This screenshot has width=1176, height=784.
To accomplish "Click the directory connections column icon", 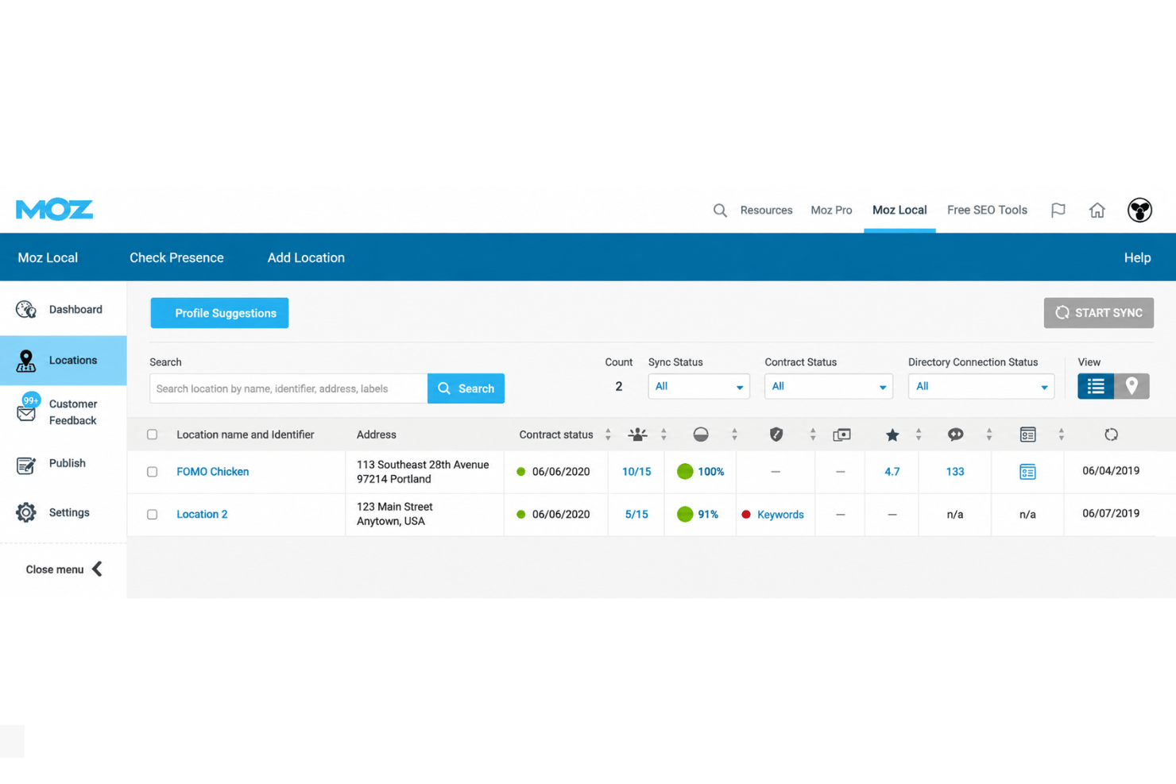I will (637, 434).
